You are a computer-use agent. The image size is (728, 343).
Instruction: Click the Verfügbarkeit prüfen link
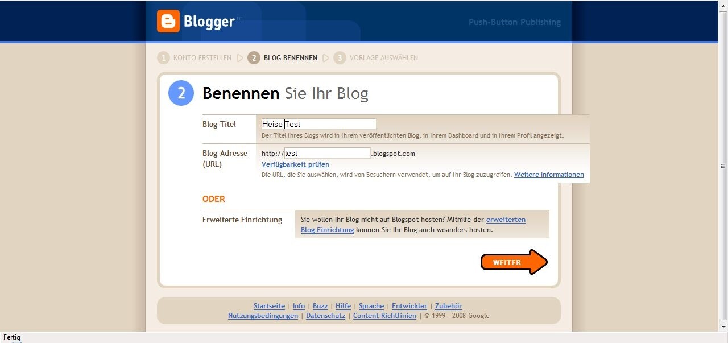coord(295,164)
